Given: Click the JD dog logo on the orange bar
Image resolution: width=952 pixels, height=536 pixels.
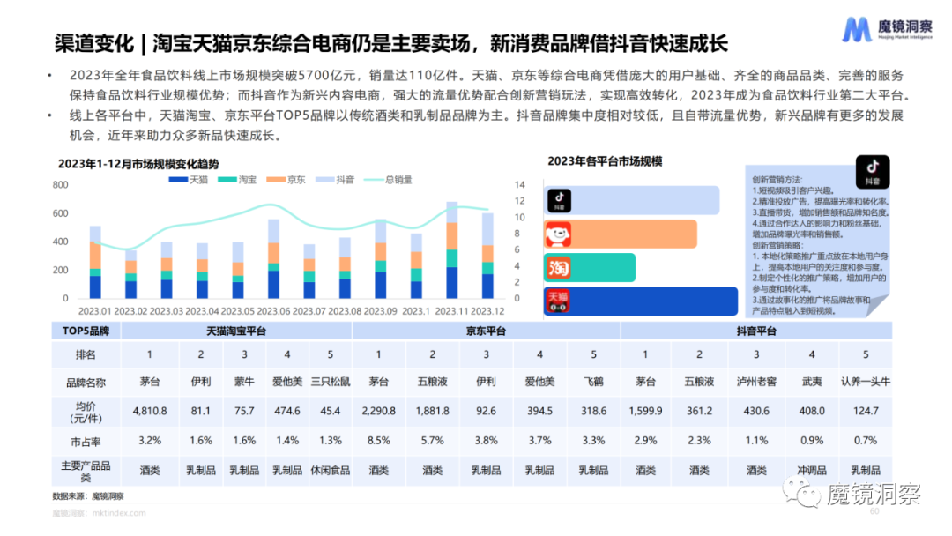Looking at the screenshot, I should coord(558,234).
